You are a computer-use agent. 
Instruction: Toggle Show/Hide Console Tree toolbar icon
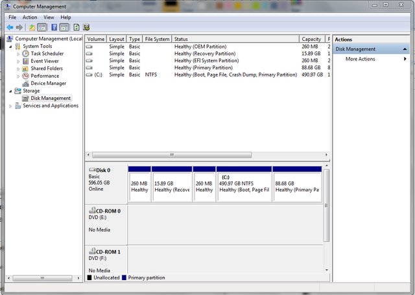[x=41, y=27]
